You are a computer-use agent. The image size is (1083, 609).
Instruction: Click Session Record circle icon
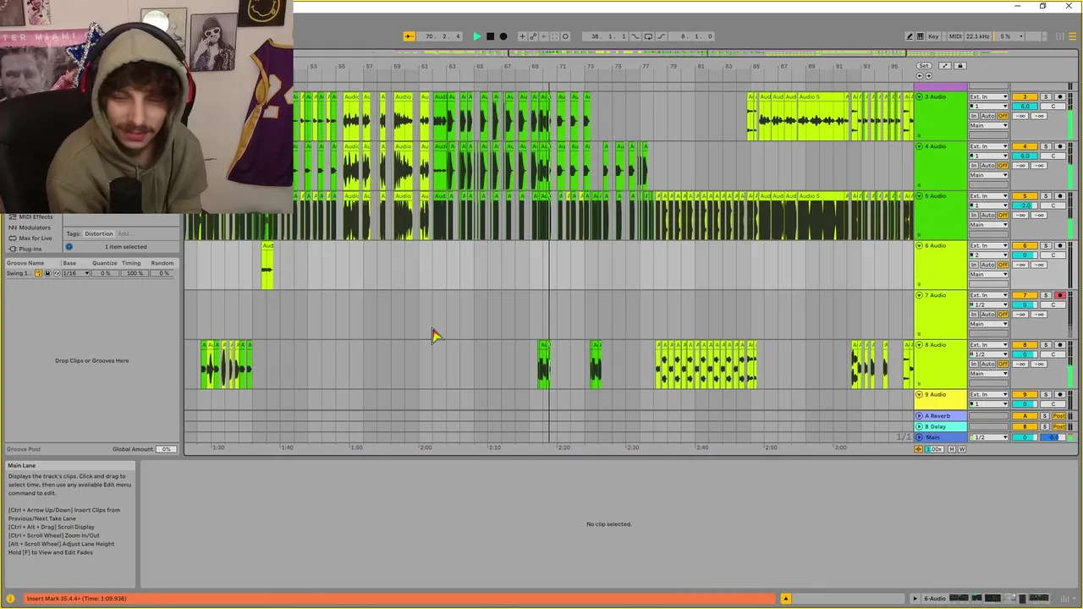(x=565, y=36)
